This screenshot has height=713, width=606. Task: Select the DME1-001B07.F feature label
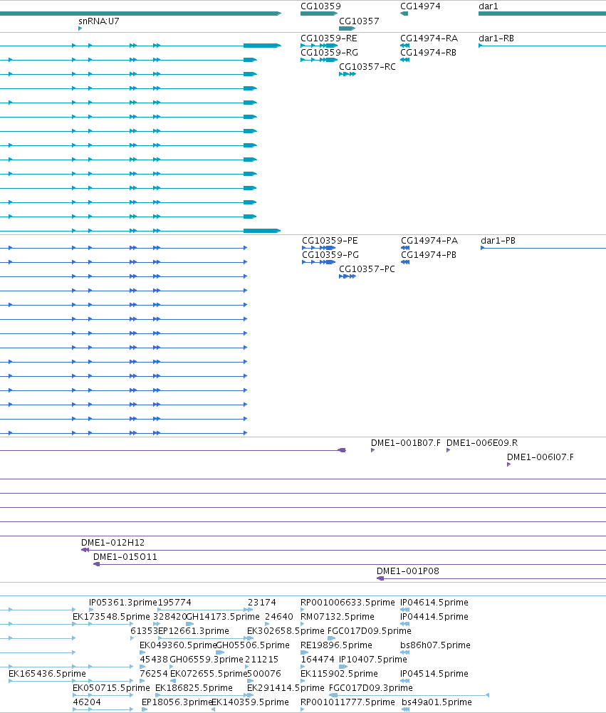405,443
